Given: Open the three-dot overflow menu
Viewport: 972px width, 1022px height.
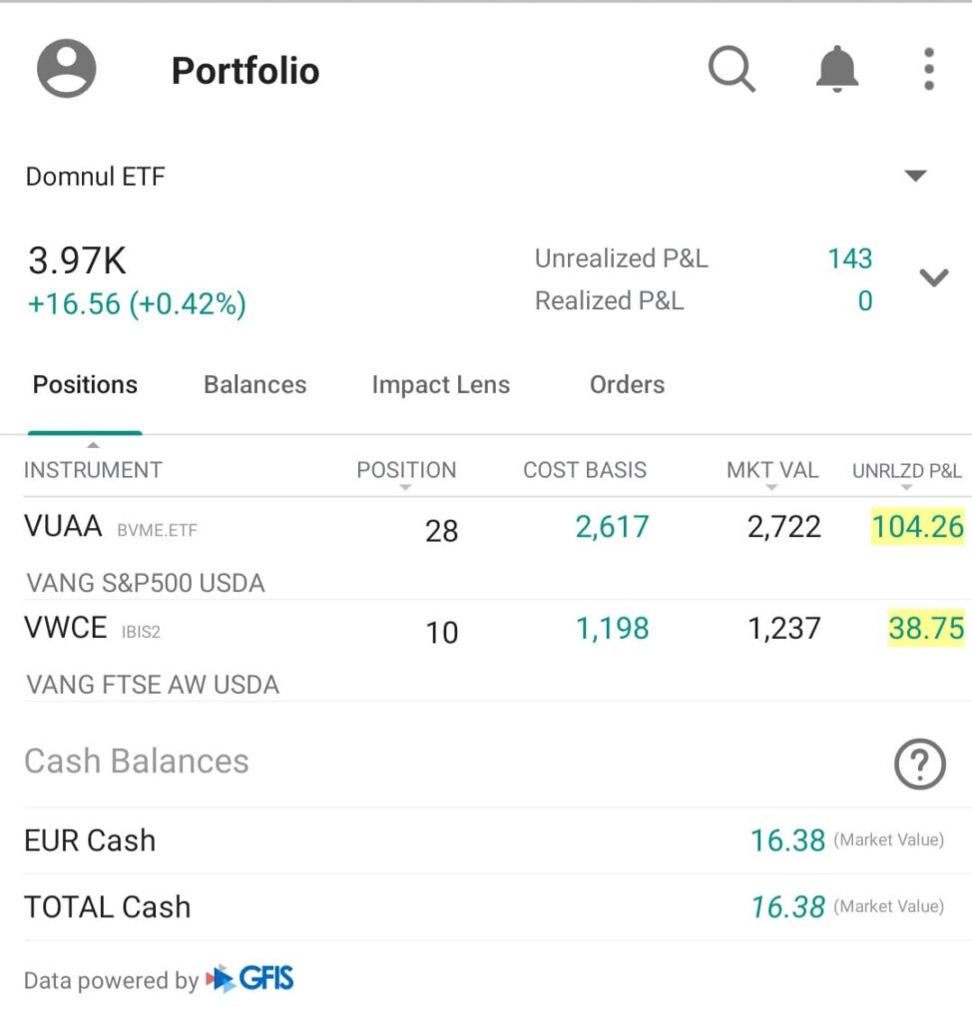Looking at the screenshot, I should pyautogui.click(x=928, y=70).
